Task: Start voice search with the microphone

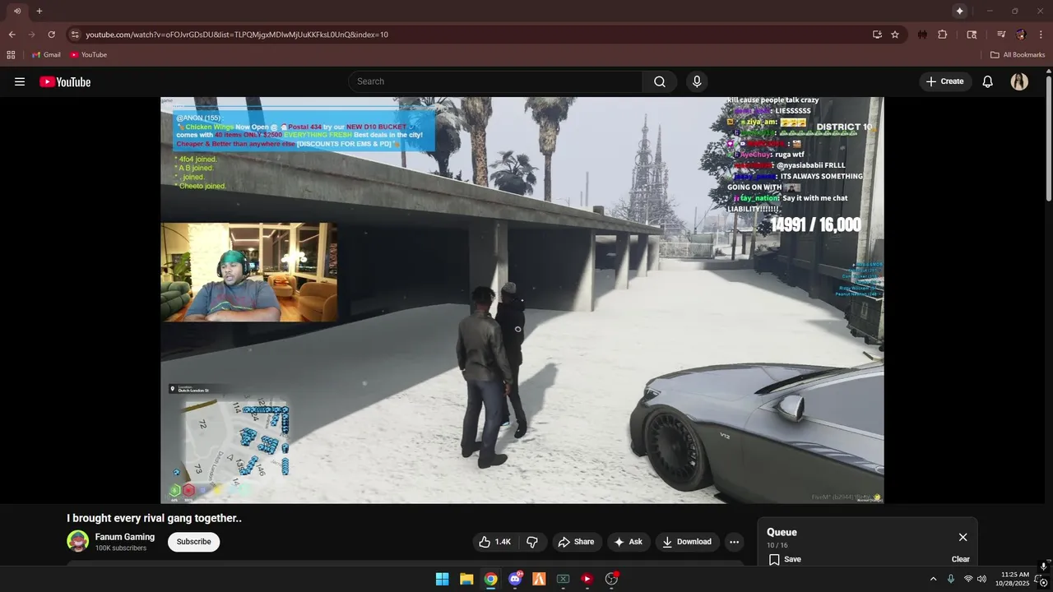Action: [697, 81]
